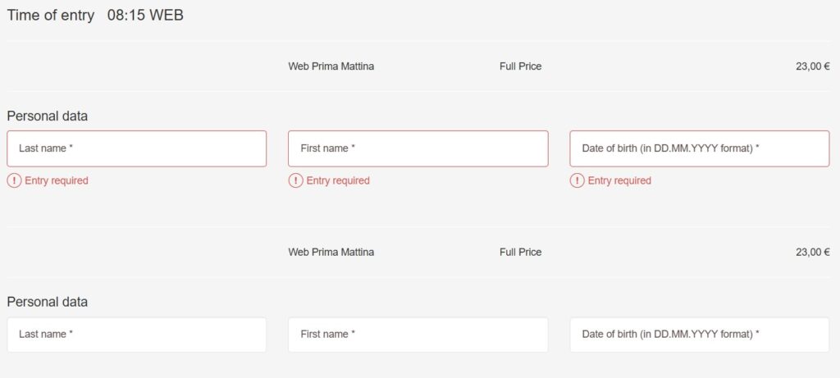Click the error icon below first First name field
This screenshot has width=840, height=378.
tap(295, 181)
